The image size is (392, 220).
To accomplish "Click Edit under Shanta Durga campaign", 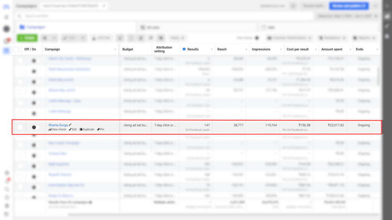I will point(73,129).
